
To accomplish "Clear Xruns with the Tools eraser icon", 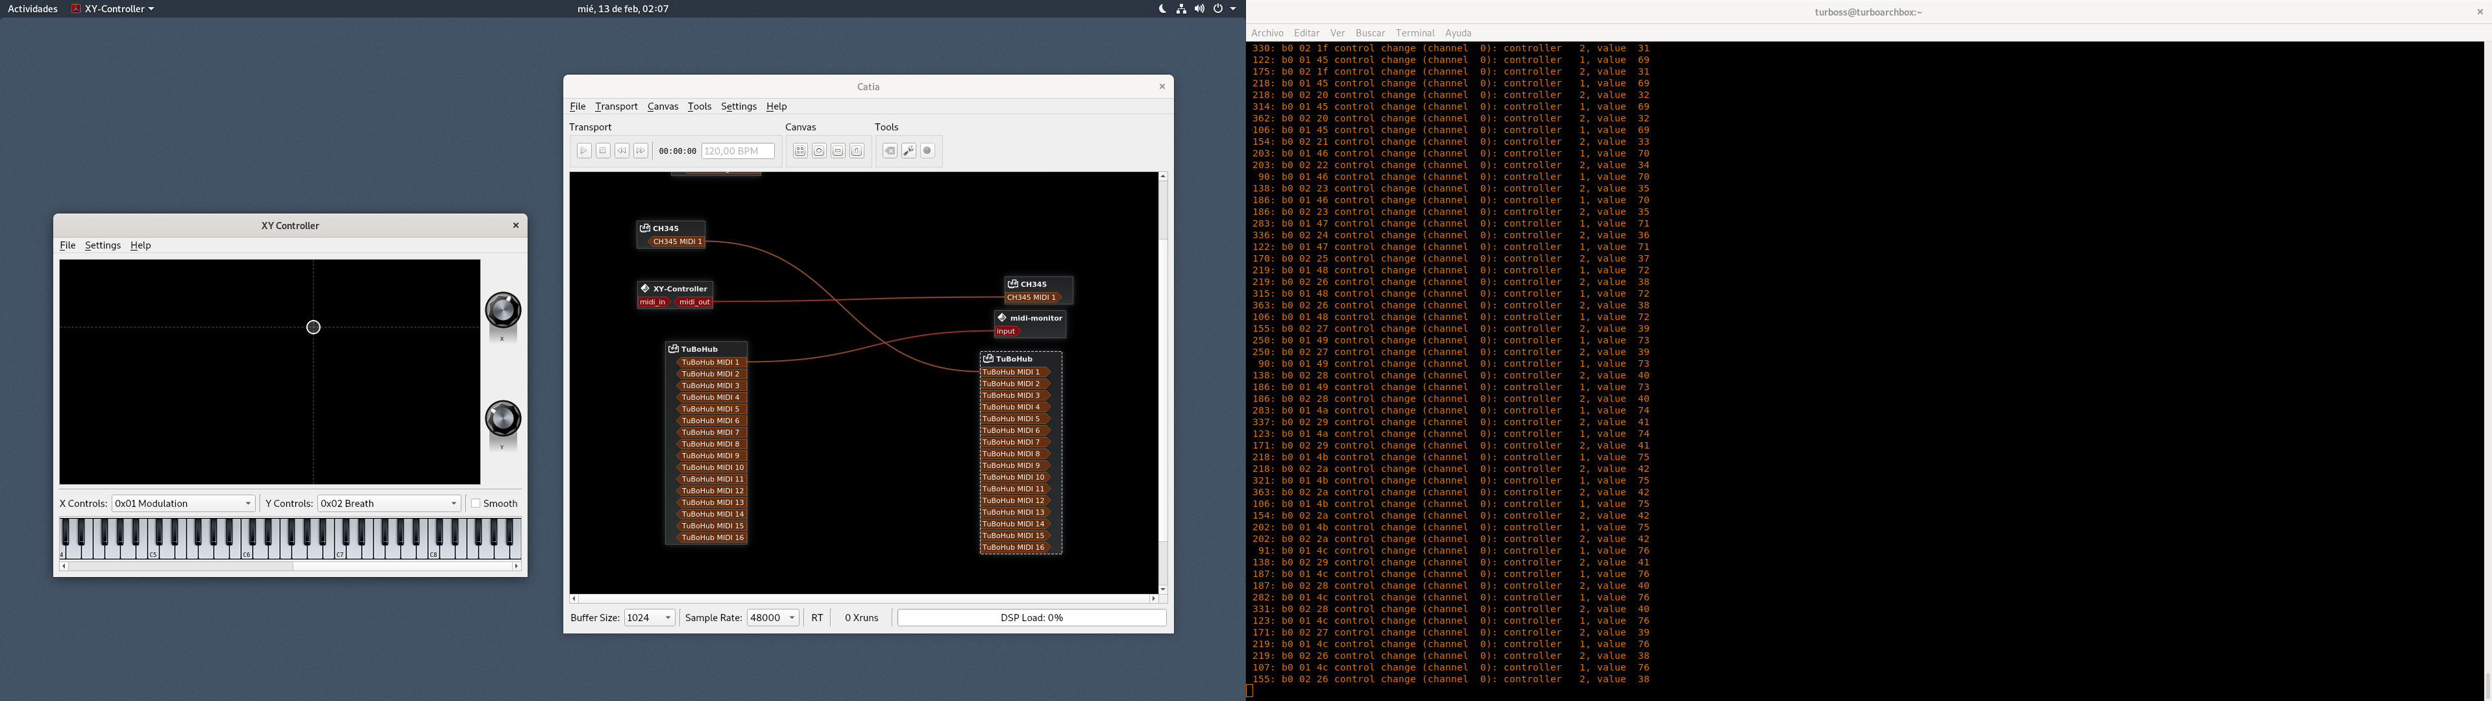I will (890, 151).
